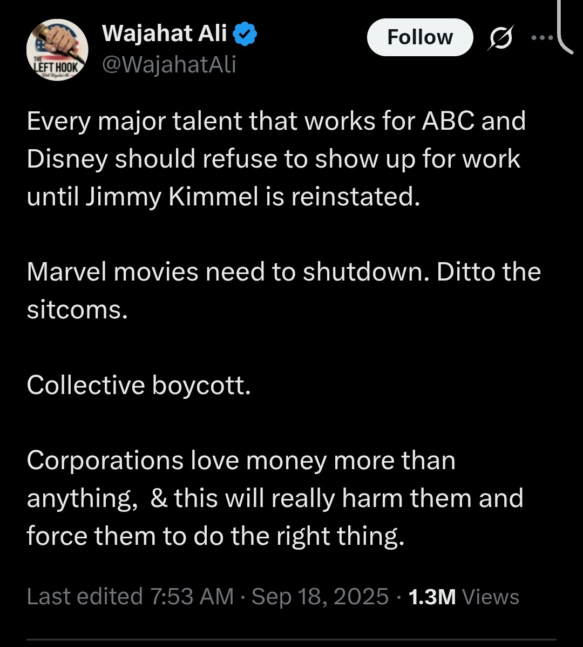
Task: Open the Grok slashed-circle icon
Action: point(501,38)
